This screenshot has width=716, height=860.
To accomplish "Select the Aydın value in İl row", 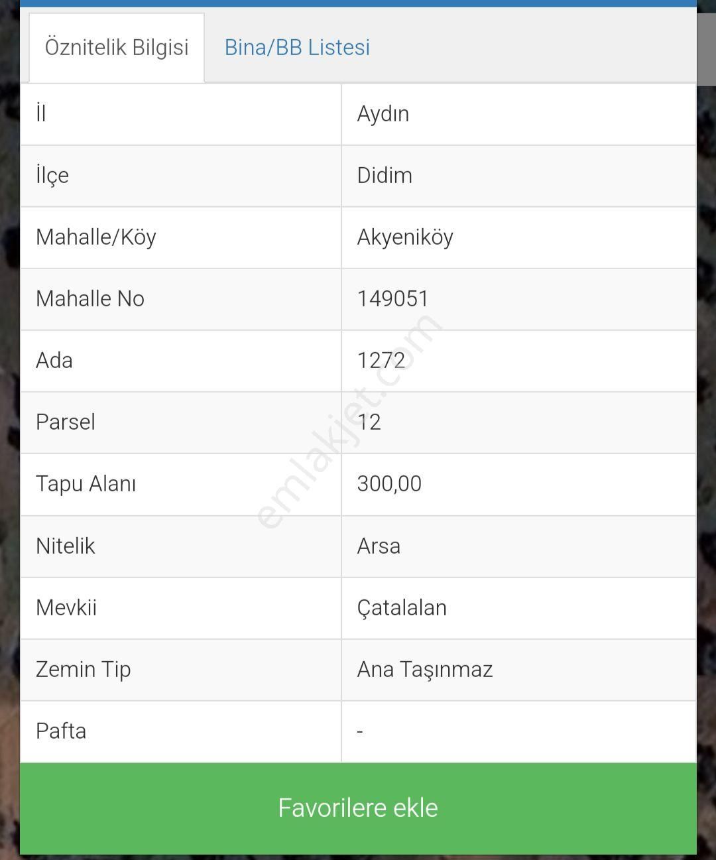I will tap(383, 114).
